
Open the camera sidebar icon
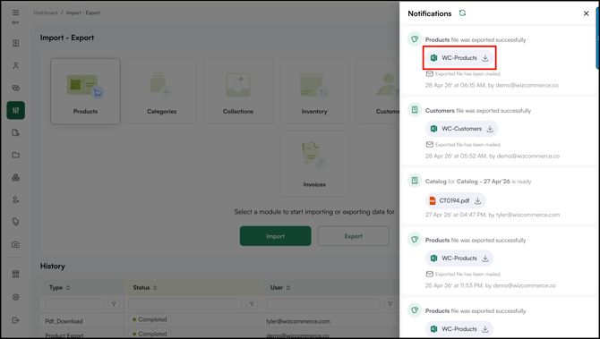point(16,244)
